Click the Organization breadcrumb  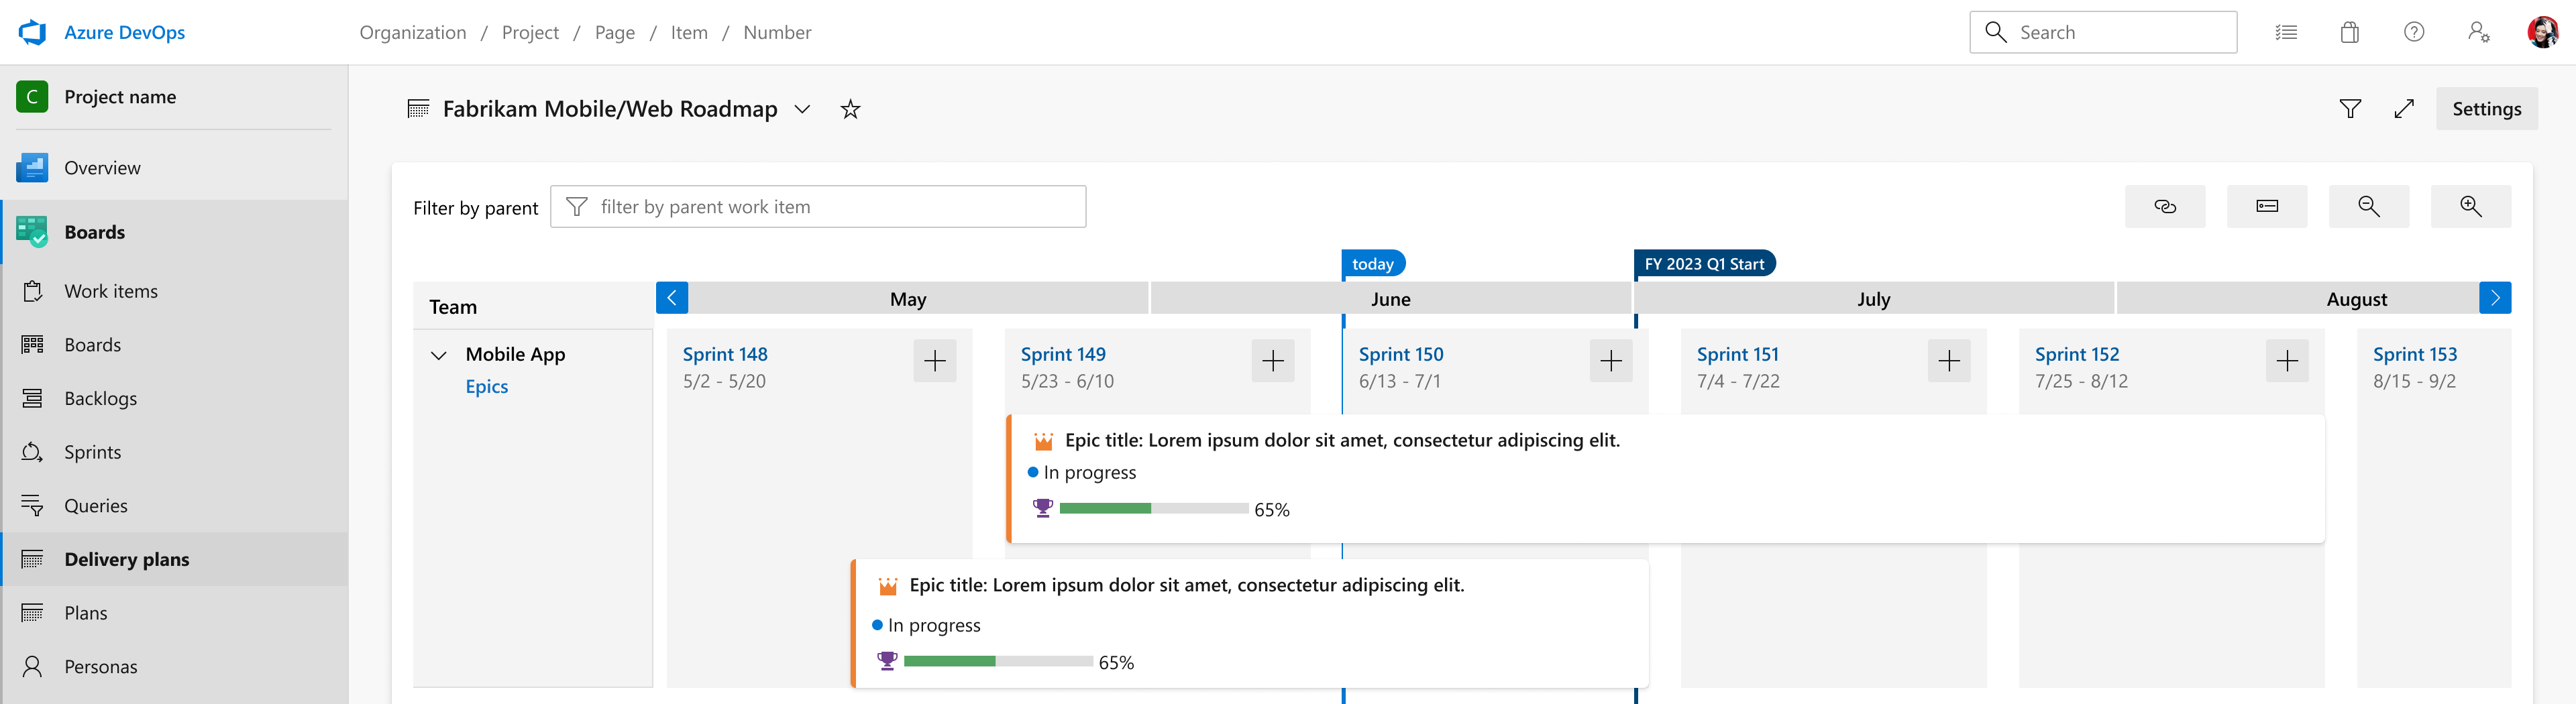point(413,32)
